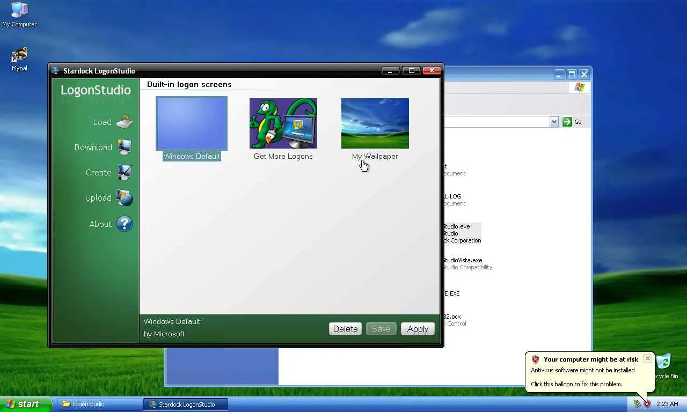Viewport: 687px width, 412px height.
Task: Open the Windows start menu
Action: [26, 404]
